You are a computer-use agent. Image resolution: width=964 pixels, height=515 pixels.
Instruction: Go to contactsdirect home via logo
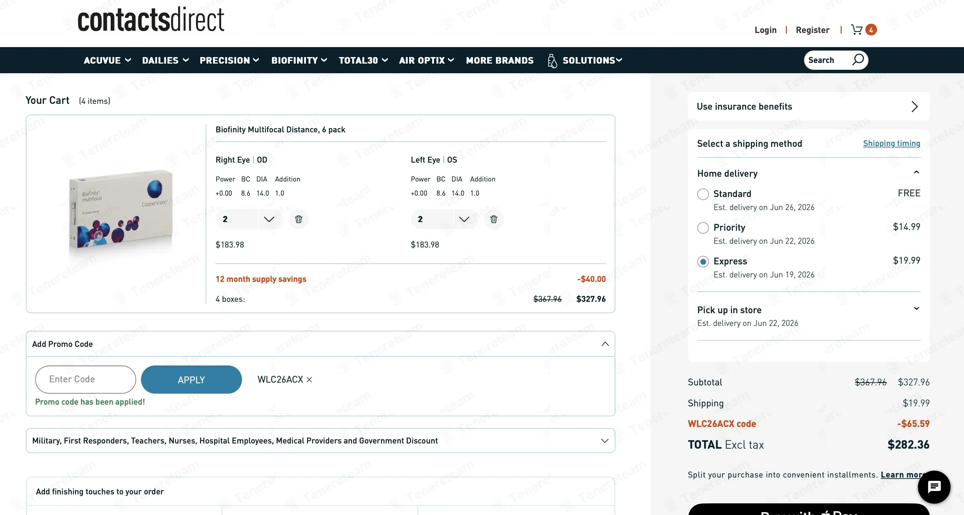point(151,19)
